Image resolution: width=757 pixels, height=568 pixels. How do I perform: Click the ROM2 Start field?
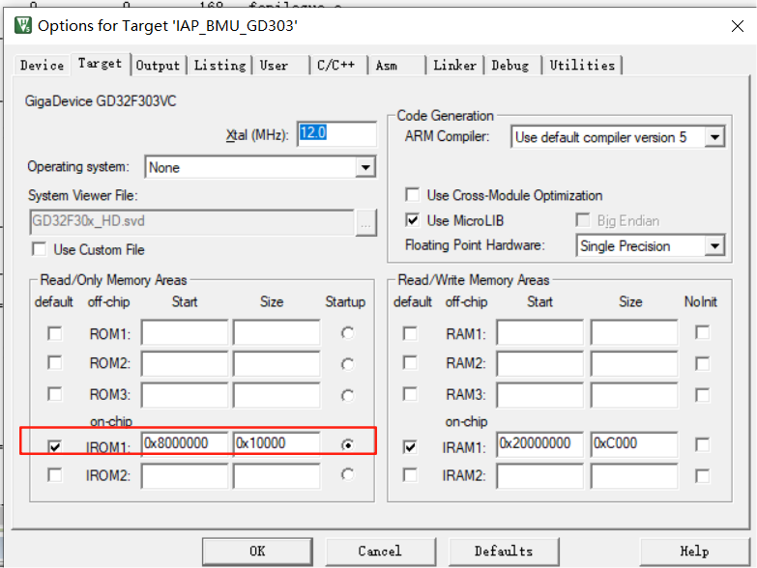185,364
